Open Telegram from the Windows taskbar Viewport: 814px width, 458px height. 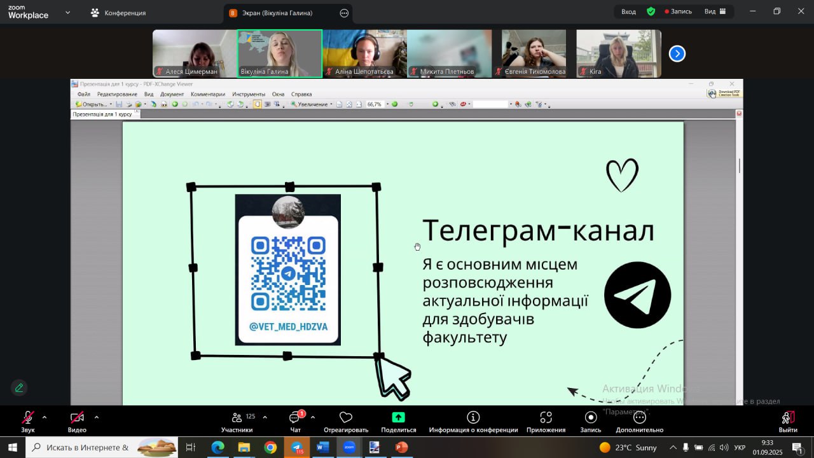(x=297, y=447)
